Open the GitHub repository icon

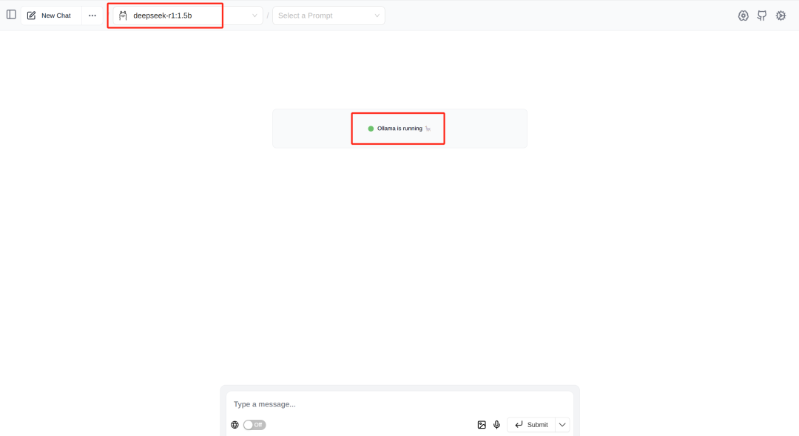(762, 16)
